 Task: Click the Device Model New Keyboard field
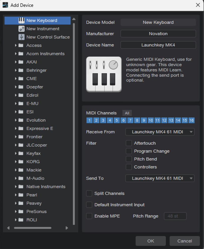pyautogui.click(x=158, y=22)
